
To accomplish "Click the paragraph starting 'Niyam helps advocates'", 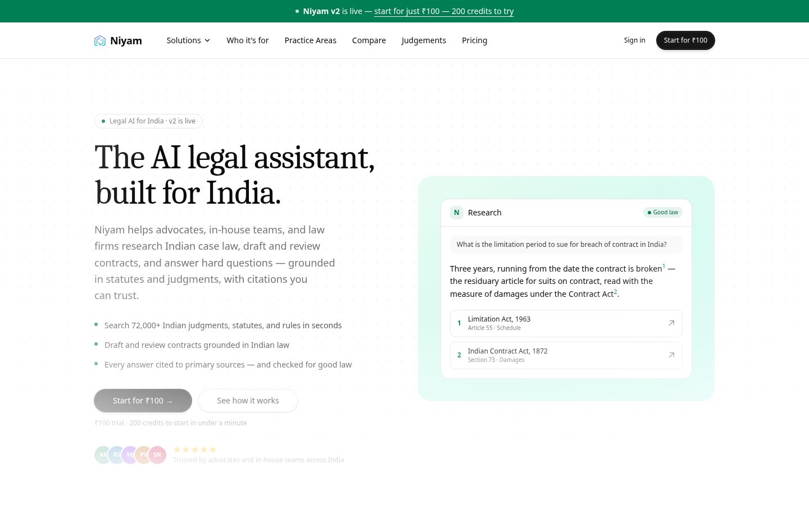I will click(x=215, y=263).
